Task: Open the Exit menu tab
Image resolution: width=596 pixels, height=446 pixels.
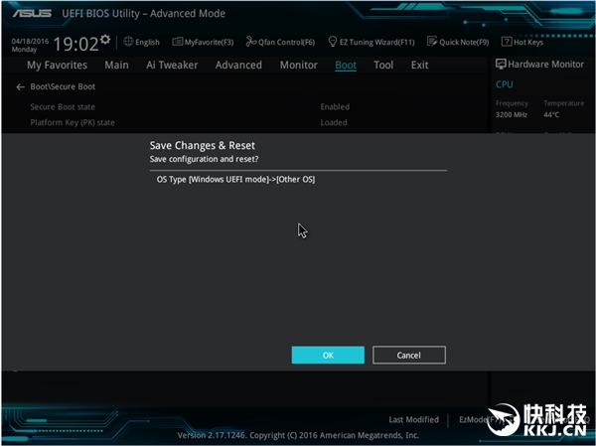Action: [x=420, y=66]
